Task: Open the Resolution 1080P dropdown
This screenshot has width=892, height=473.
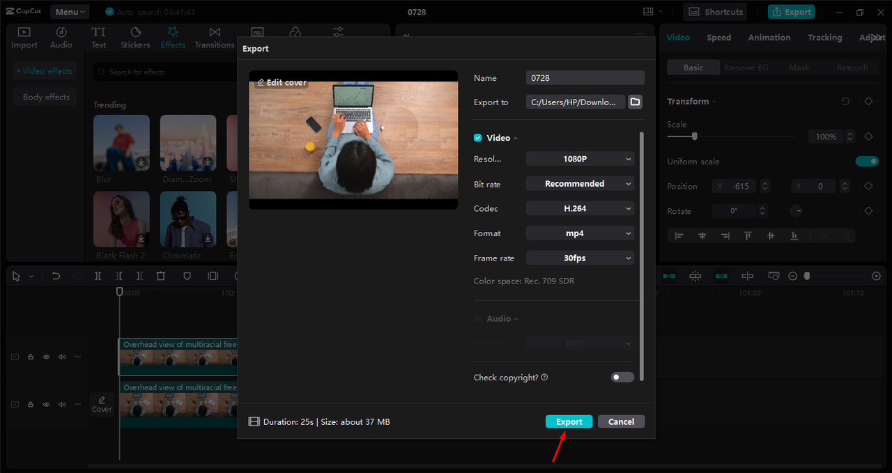Action: (x=580, y=159)
